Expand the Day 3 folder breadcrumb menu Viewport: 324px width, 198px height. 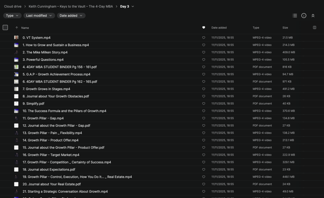click(133, 6)
